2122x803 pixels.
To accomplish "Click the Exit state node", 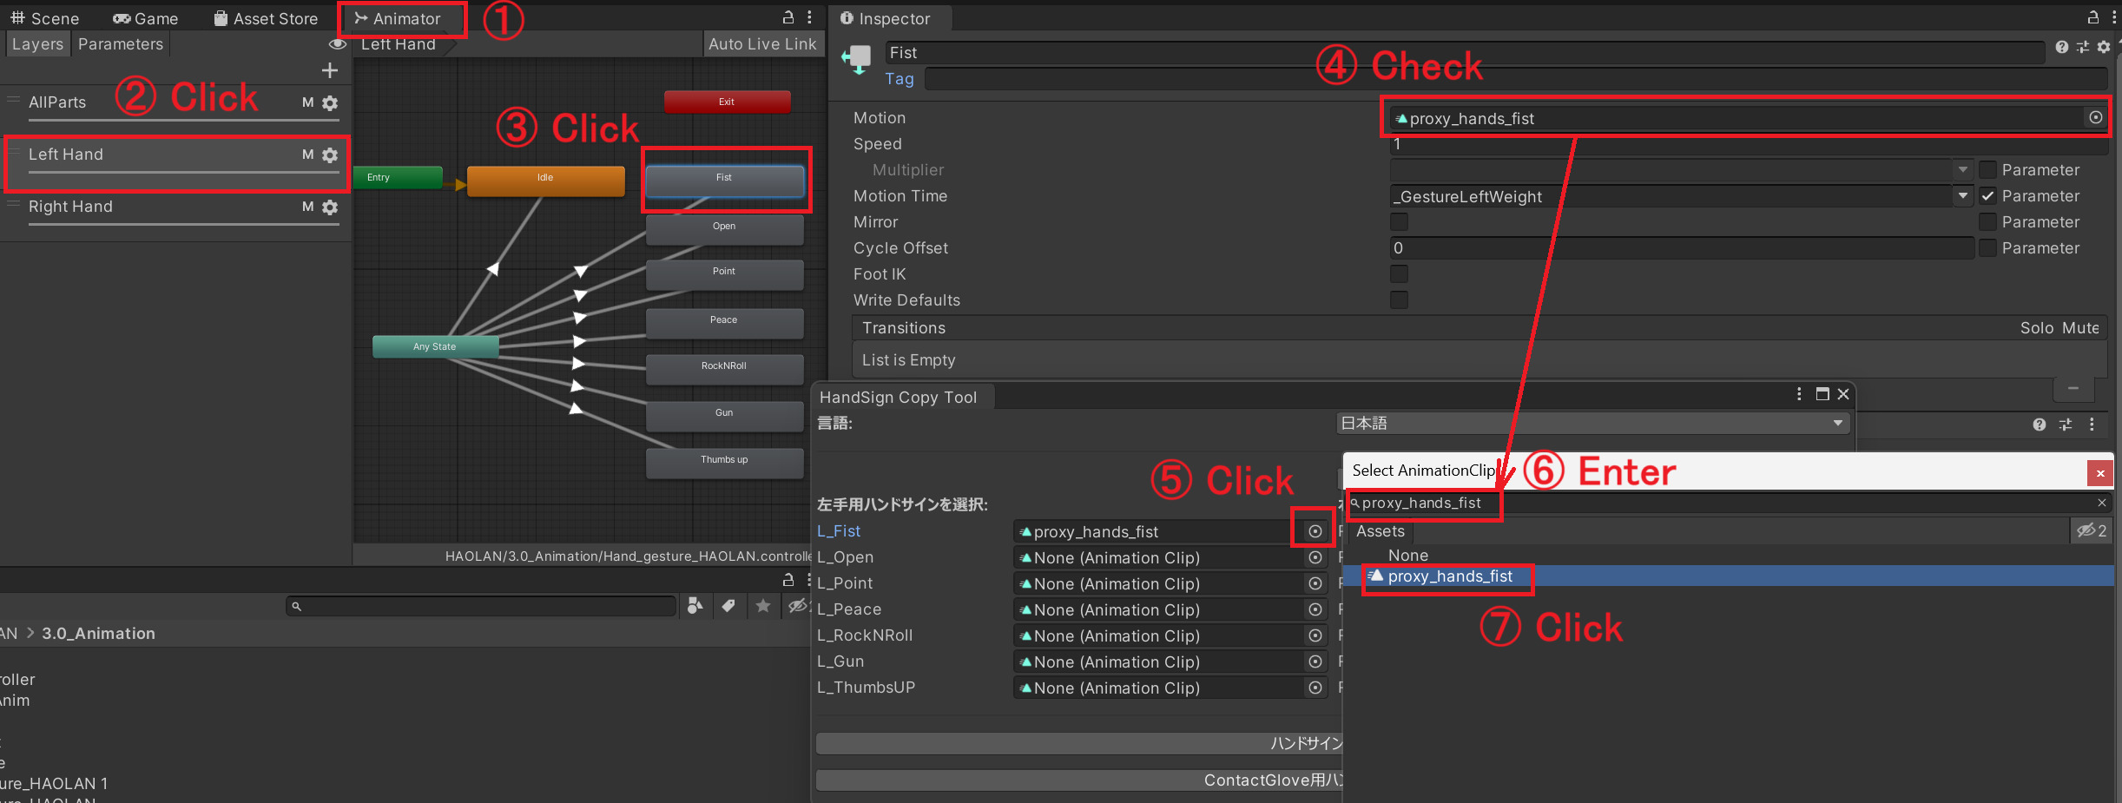I will [727, 102].
